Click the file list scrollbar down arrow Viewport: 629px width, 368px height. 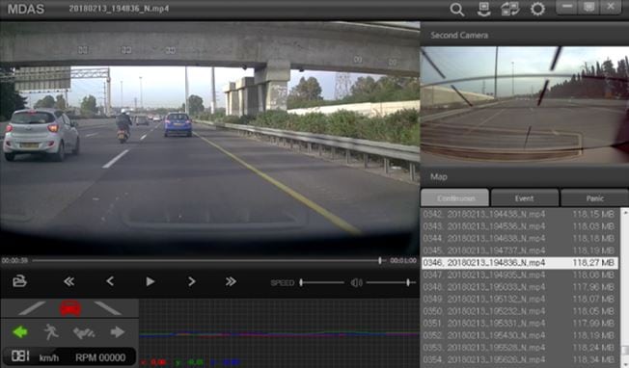[624, 363]
